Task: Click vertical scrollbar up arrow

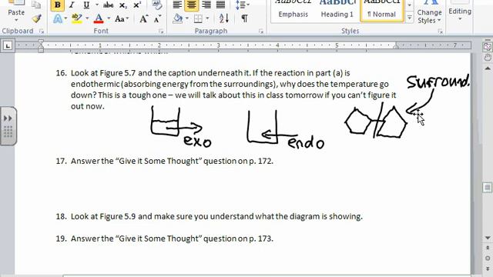Action: click(x=488, y=68)
